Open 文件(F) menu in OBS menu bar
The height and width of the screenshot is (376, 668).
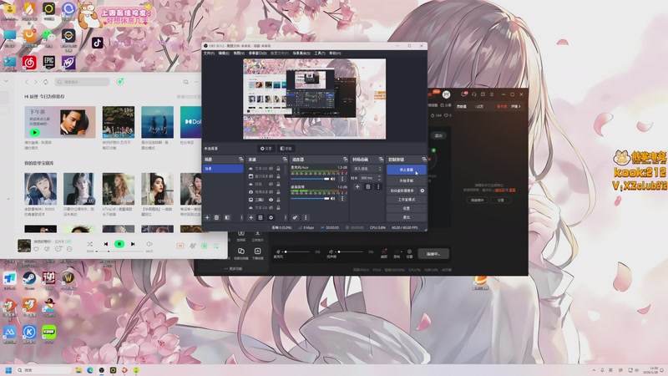click(x=209, y=53)
